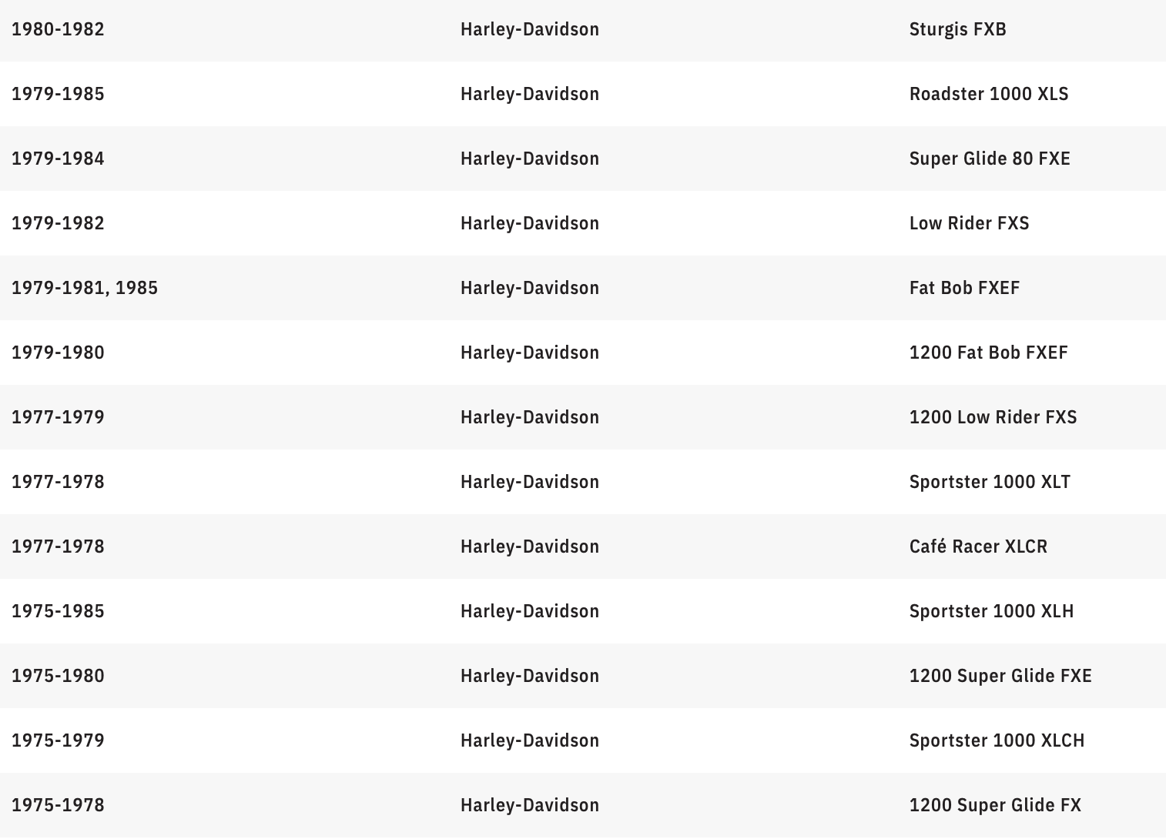The height and width of the screenshot is (839, 1166).
Task: Click Harley-Davidson in the Café Racer row
Action: [x=530, y=547]
